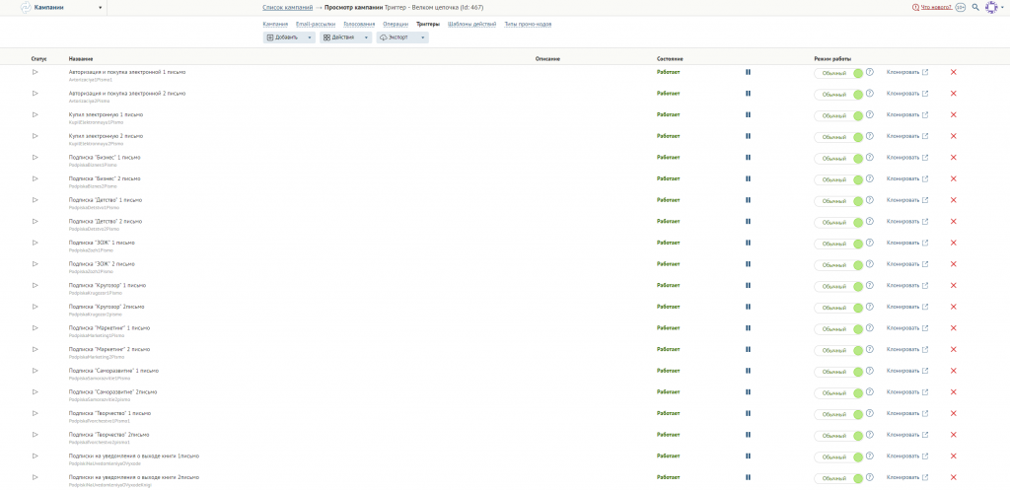Image resolution: width=1010 pixels, height=491 pixels.
Task: Toggle work mode for Подписки на уведомления о выходе книги 1письмо
Action: pos(838,456)
